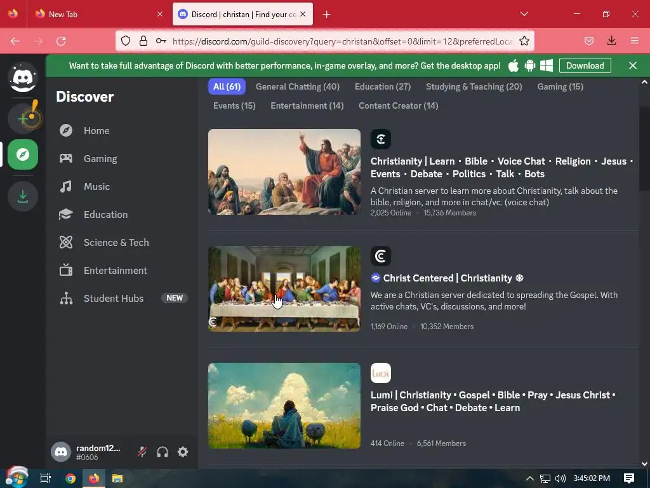
Task: Filter by Events (15)
Action: (234, 106)
